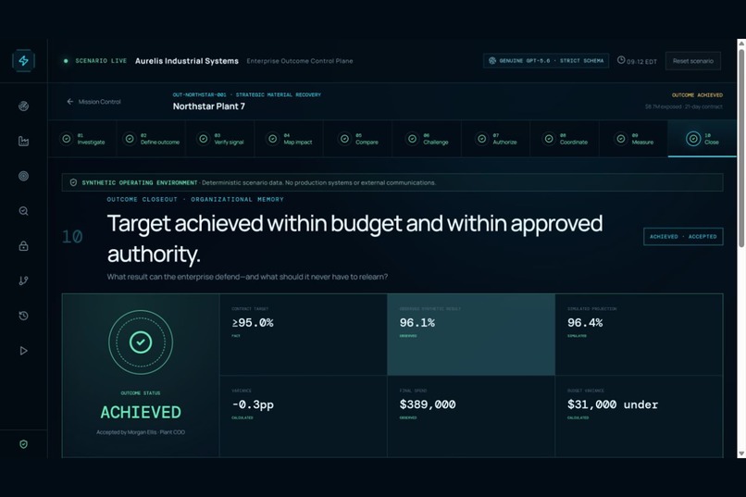Open step 04 Map impact
746x497 pixels.
click(290, 139)
